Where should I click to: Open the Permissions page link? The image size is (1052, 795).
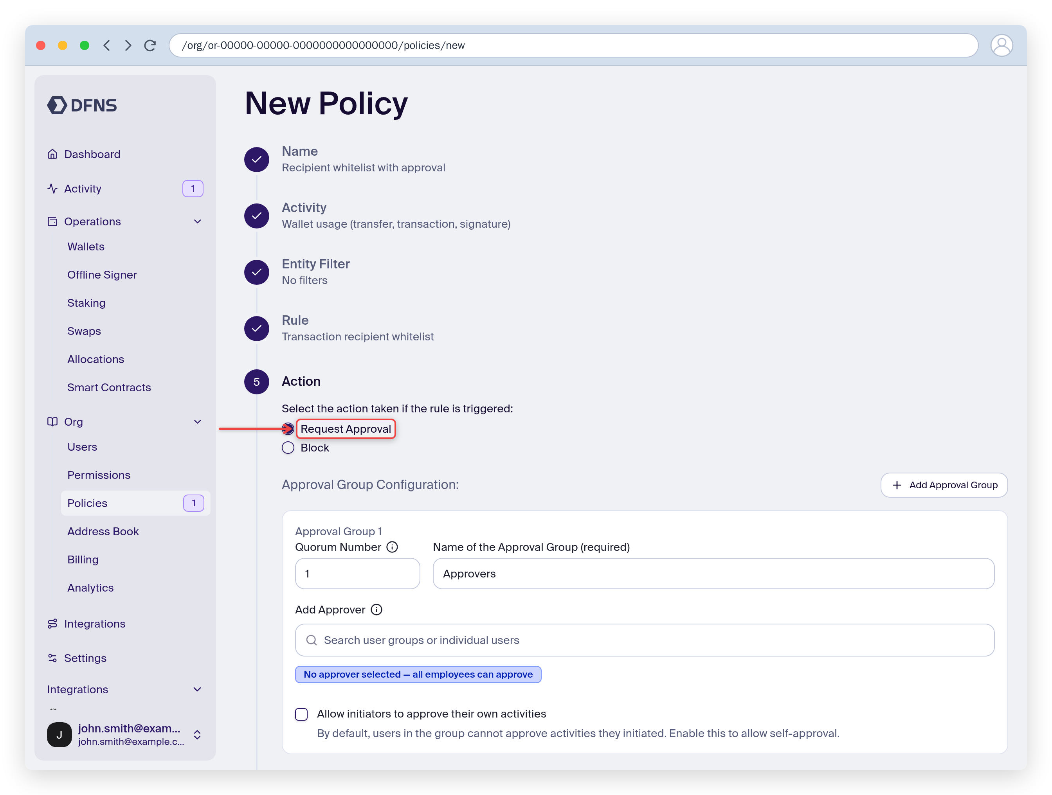click(99, 475)
